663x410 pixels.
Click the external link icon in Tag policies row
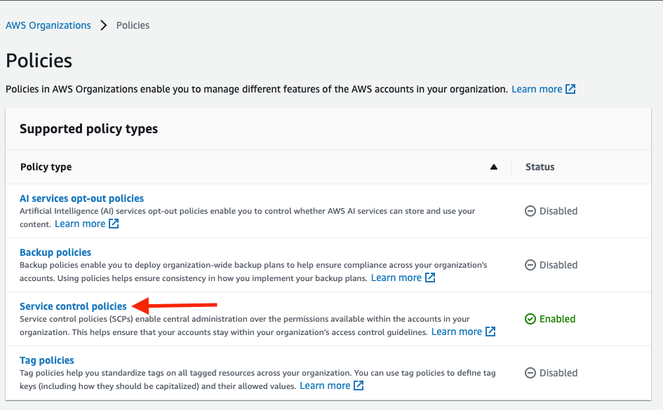tap(359, 385)
